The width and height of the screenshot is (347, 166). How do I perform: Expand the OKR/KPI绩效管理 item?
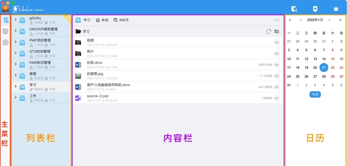(16, 30)
